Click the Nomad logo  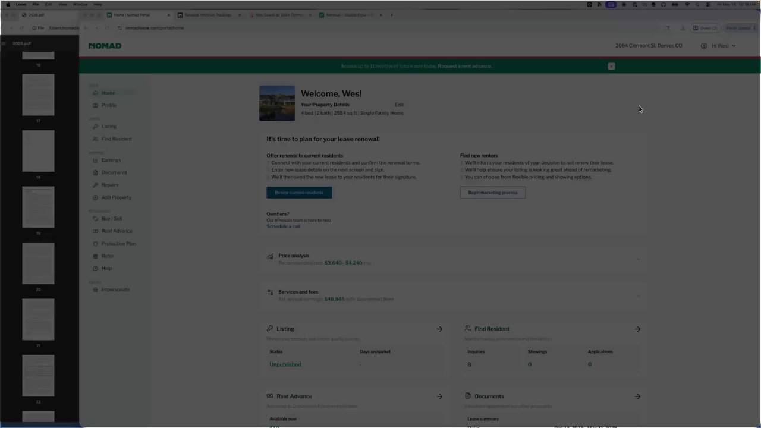(105, 46)
